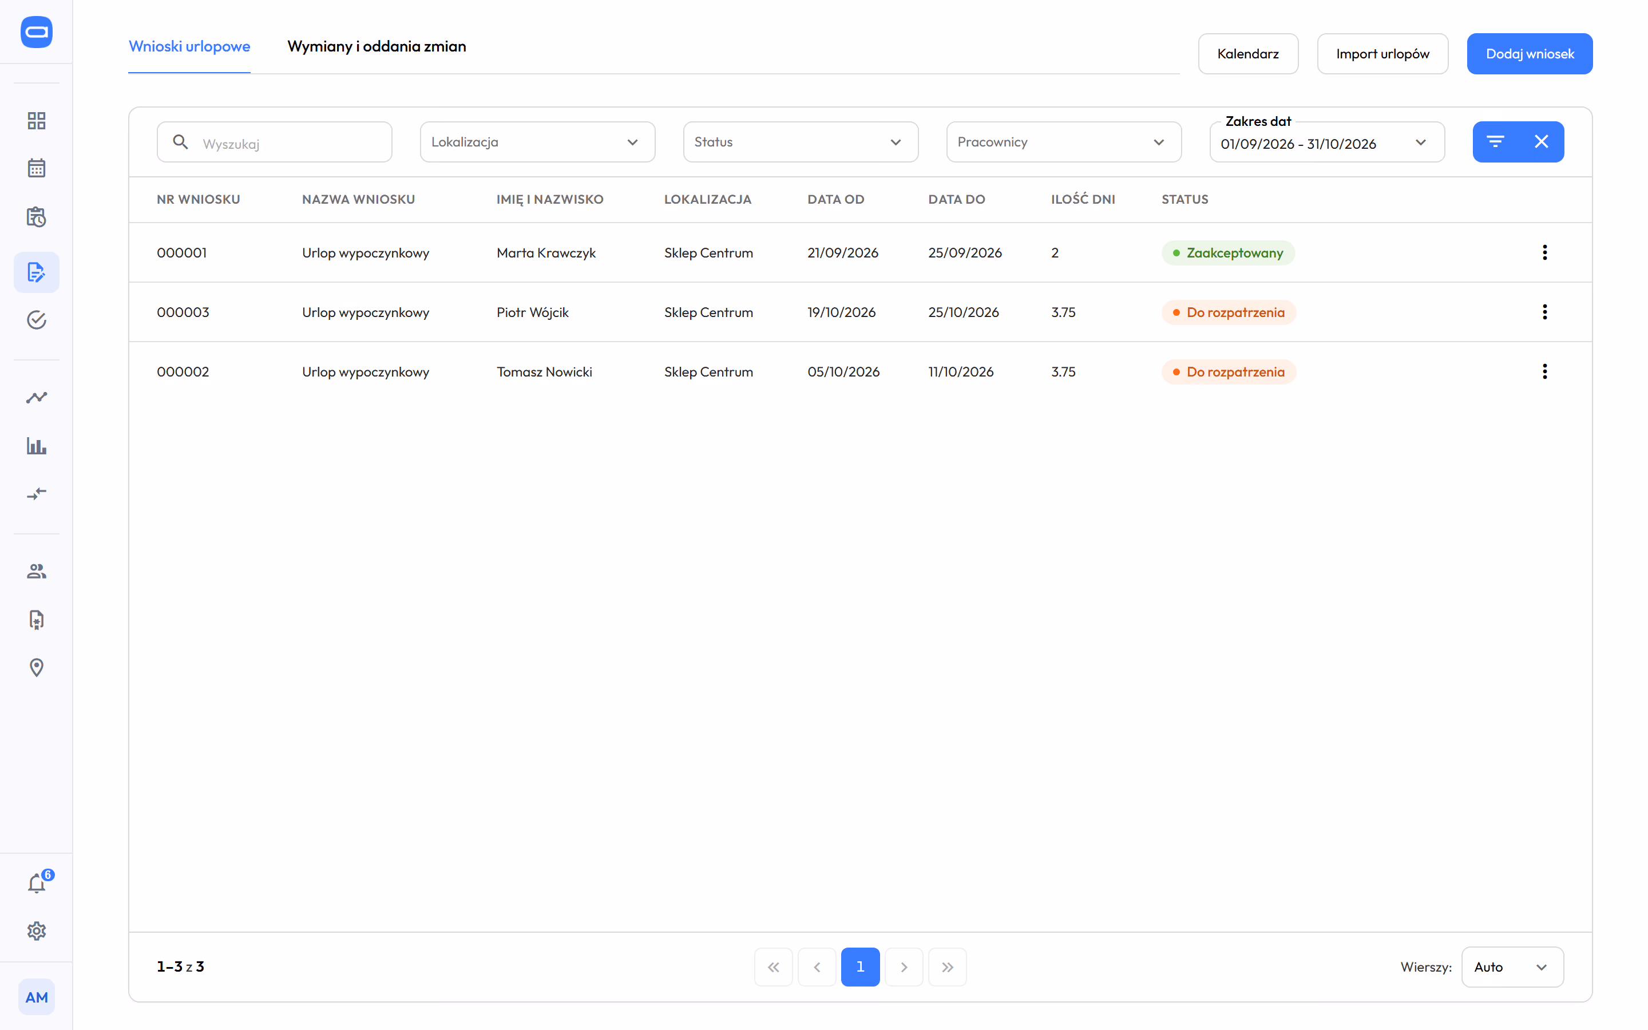Click the Zaakceptowany status badge
1648x1030 pixels.
(x=1228, y=253)
